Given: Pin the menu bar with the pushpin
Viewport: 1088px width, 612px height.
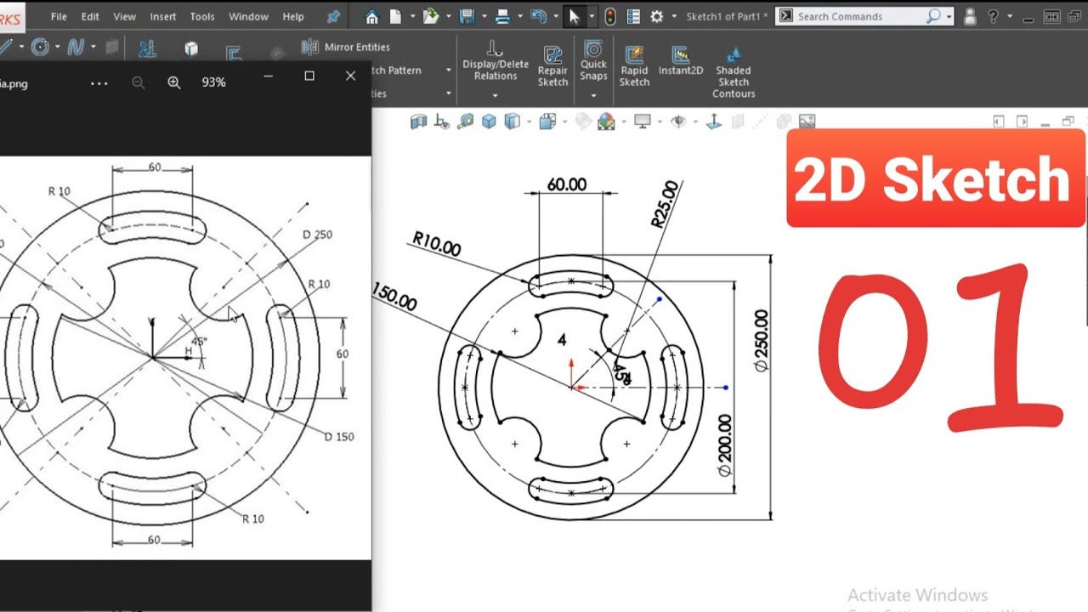Looking at the screenshot, I should [x=333, y=16].
